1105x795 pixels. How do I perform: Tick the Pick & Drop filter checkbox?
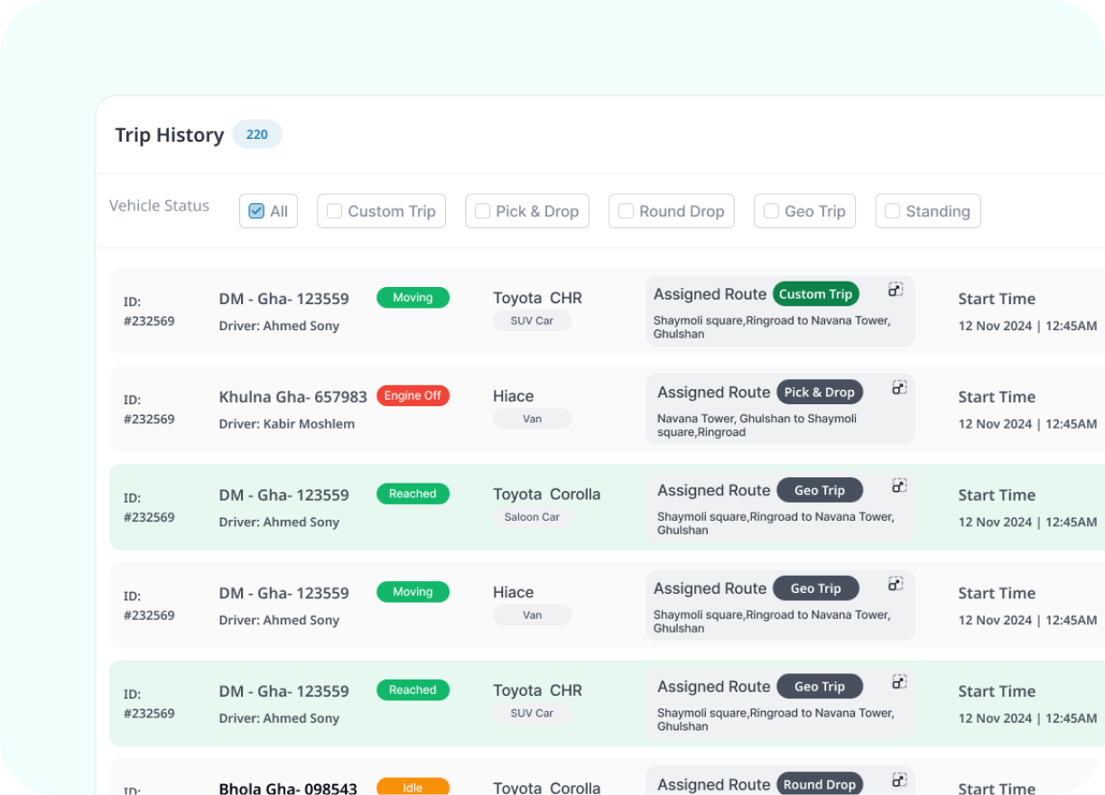click(482, 211)
